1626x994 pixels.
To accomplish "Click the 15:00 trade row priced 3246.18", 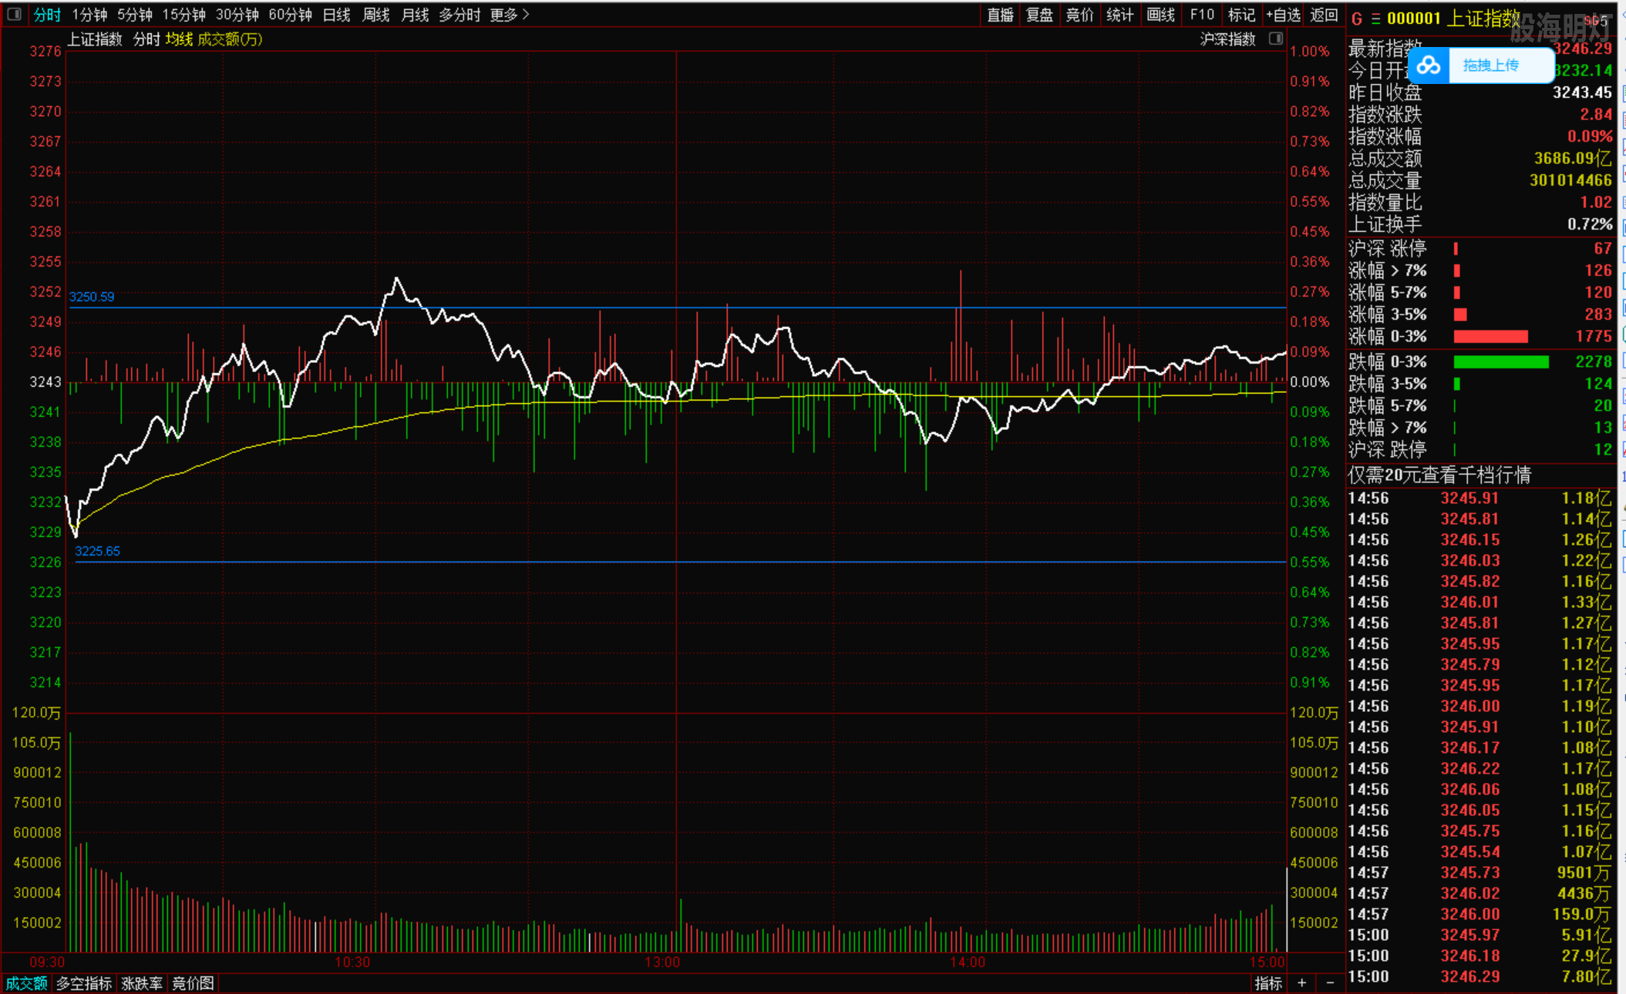I will (x=1480, y=955).
